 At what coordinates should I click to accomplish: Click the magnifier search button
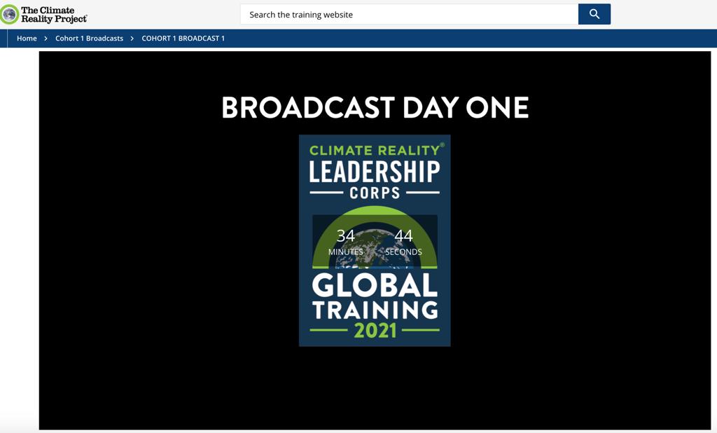click(594, 14)
